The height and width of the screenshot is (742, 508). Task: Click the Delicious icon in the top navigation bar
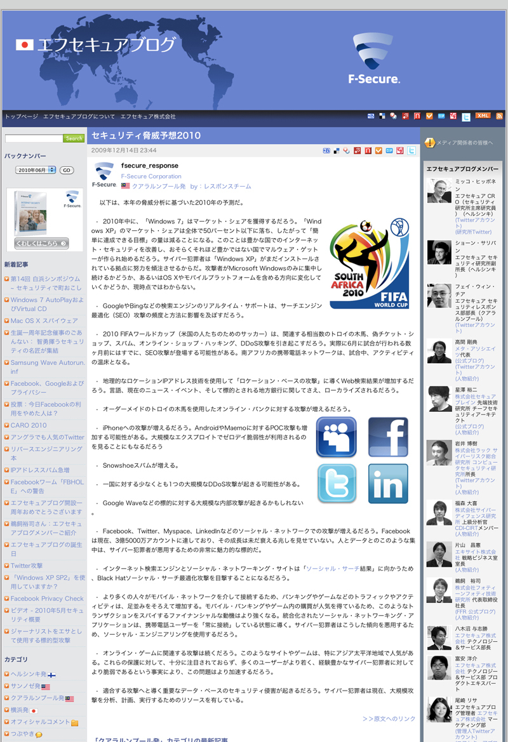382,116
